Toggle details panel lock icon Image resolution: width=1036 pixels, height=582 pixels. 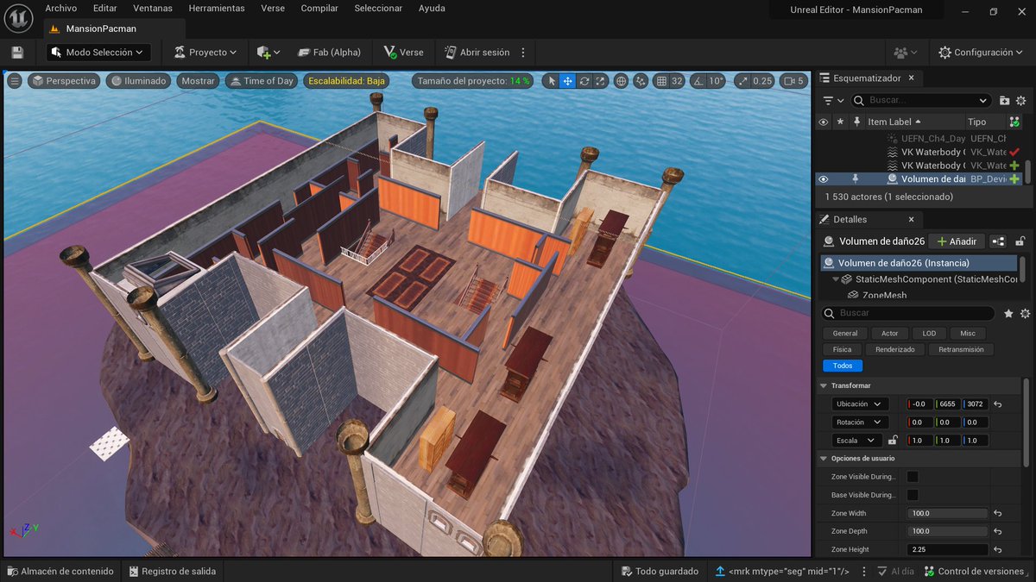(x=1020, y=241)
